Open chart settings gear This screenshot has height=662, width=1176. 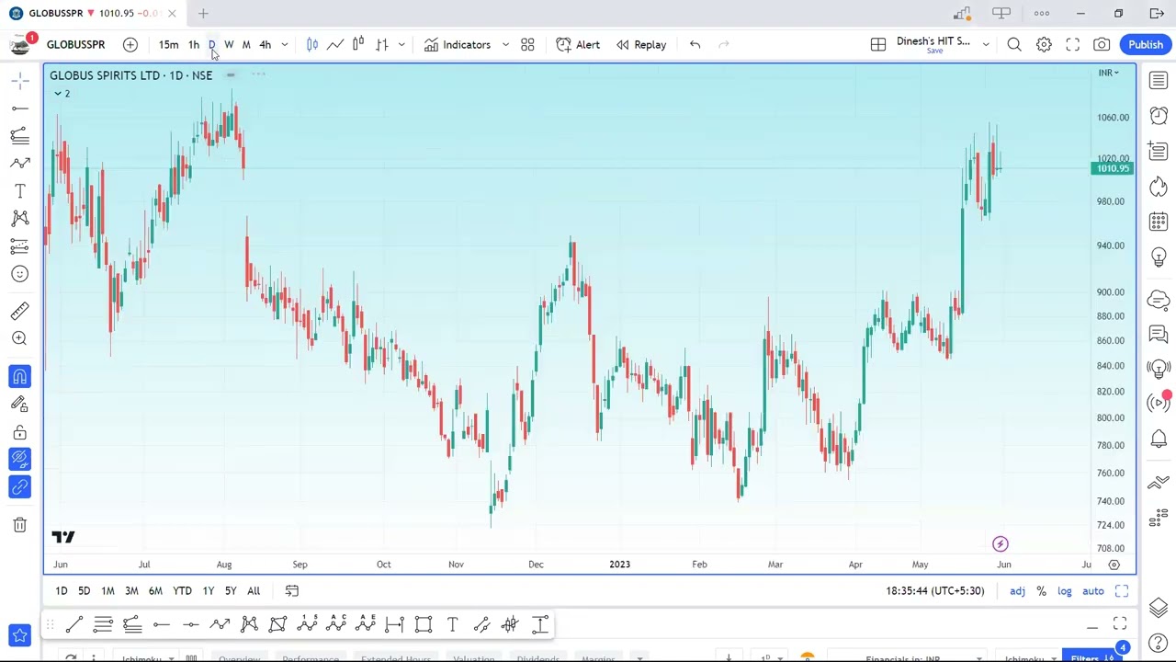[x=1044, y=44]
